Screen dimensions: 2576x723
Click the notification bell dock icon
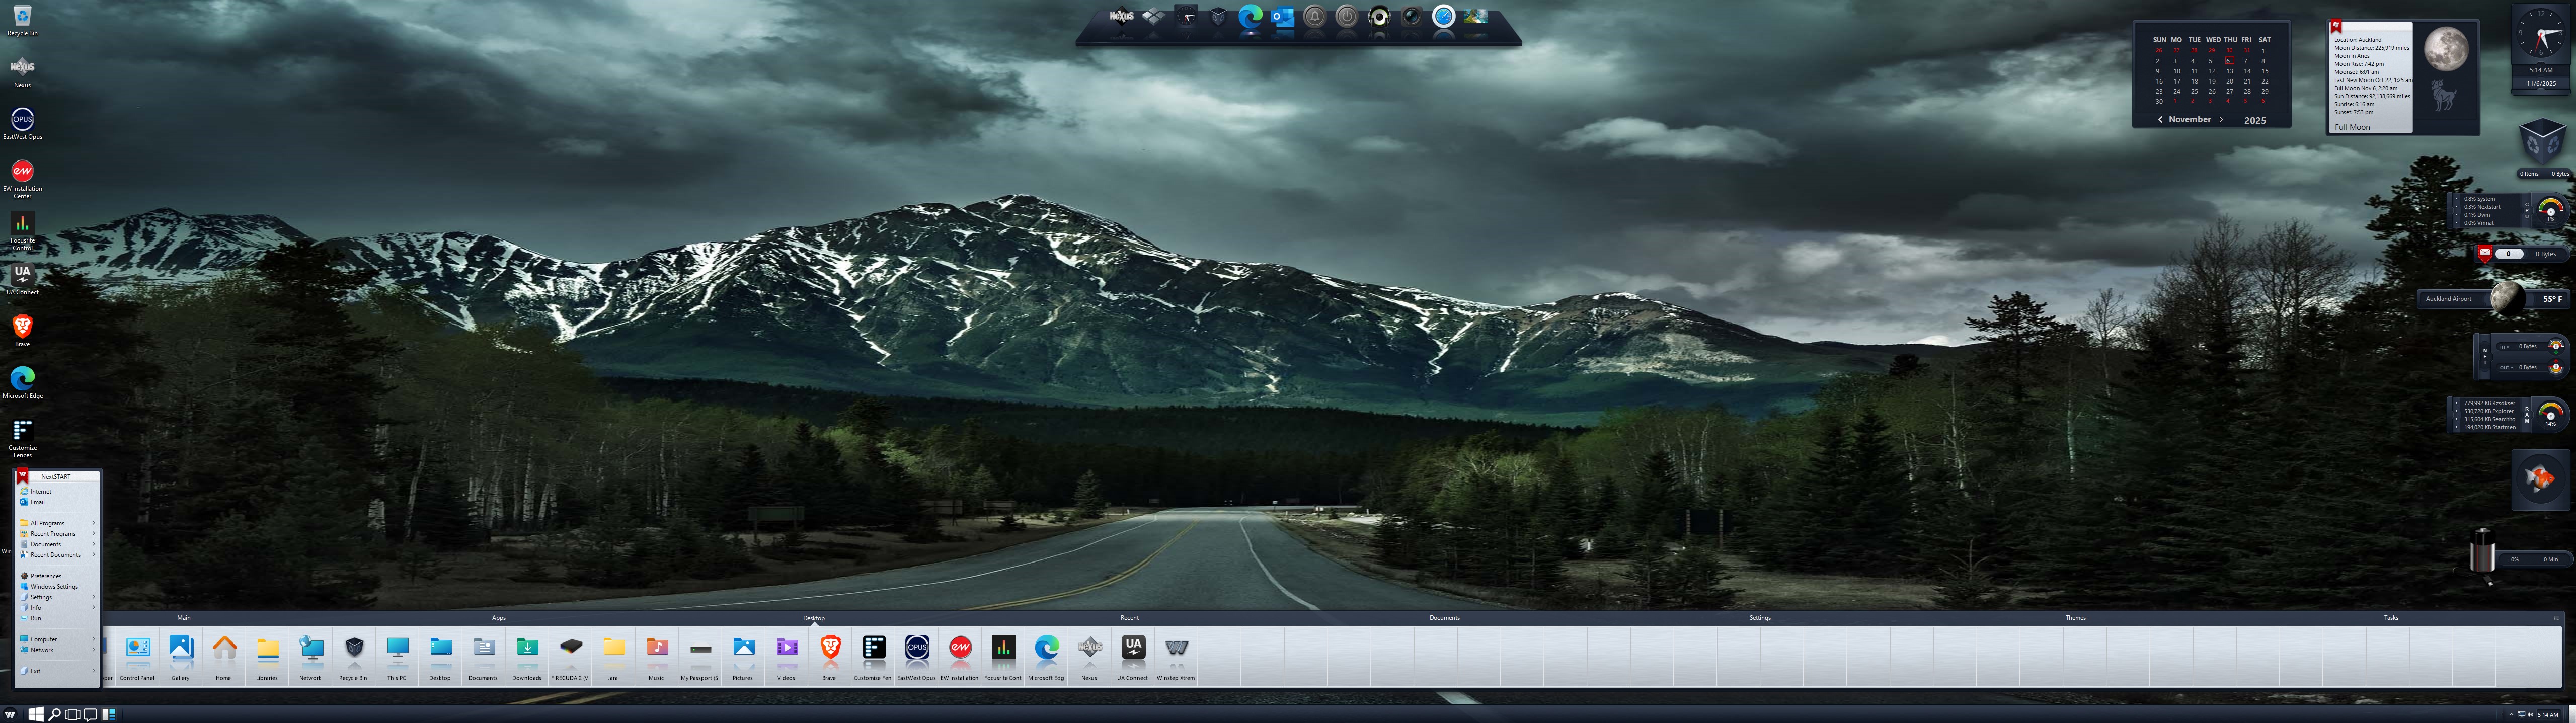(1315, 16)
